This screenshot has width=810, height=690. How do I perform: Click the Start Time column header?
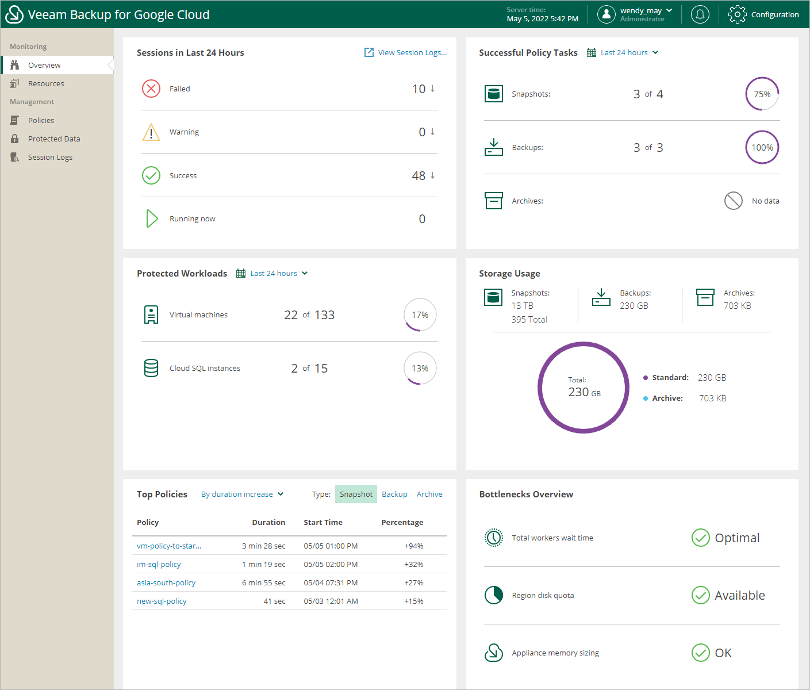pyautogui.click(x=323, y=522)
